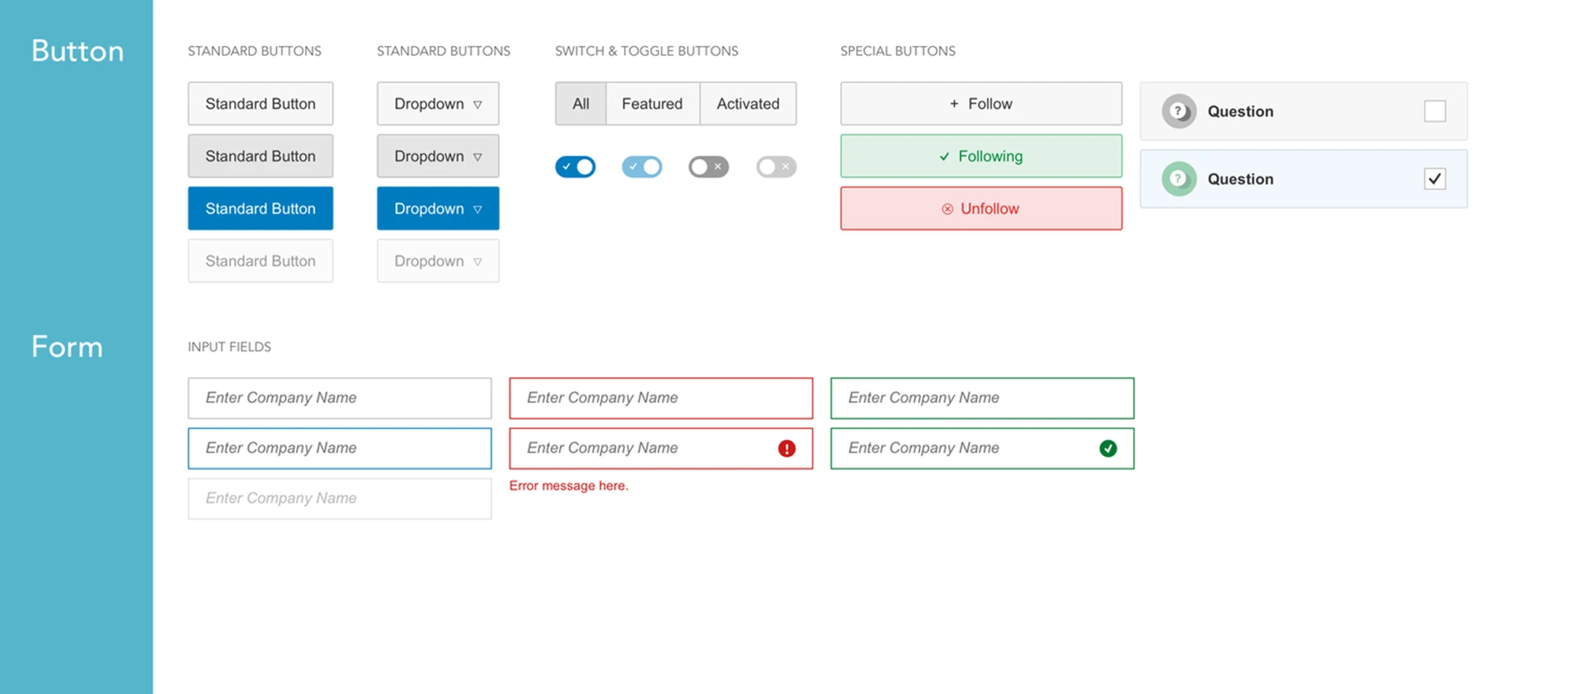This screenshot has width=1574, height=694.
Task: Toggle the light blue enabled switch
Action: (x=642, y=166)
